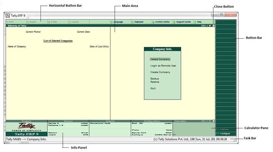Screen dimensions: 273x152
Task: Click the 'Current Period' label
Action: 33,32
